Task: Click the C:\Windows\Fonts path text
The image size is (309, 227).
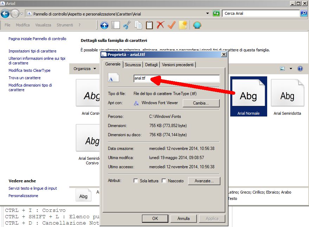Action: pos(165,116)
